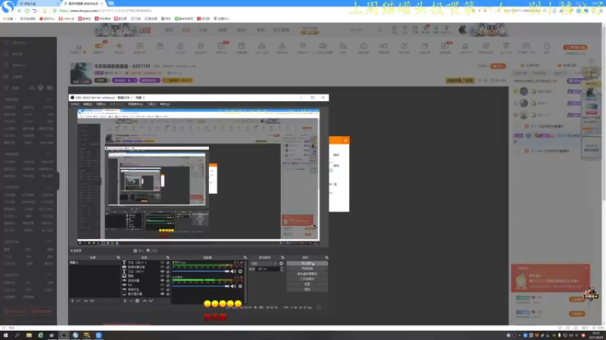Click the Exit button in OBS controls
Viewport: 606px width, 340px height.
coord(307,289)
